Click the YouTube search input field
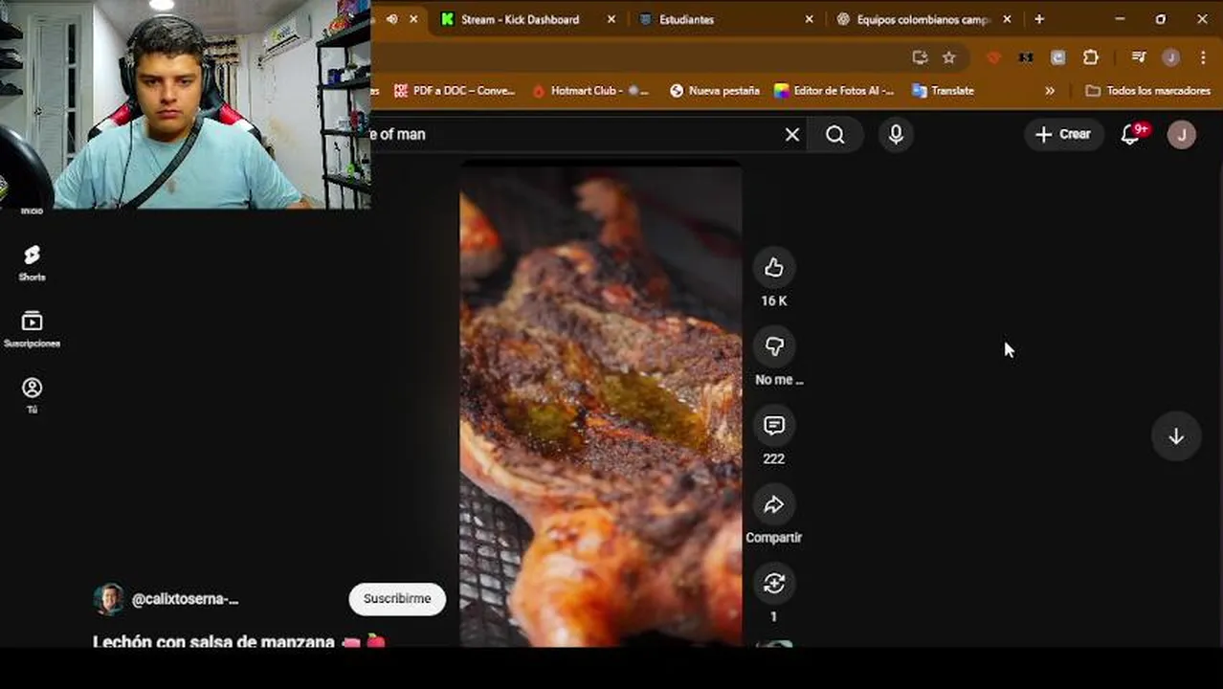 point(574,135)
